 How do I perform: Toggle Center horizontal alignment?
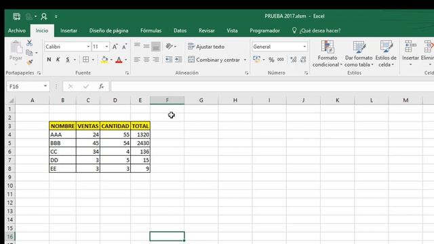tap(146, 60)
